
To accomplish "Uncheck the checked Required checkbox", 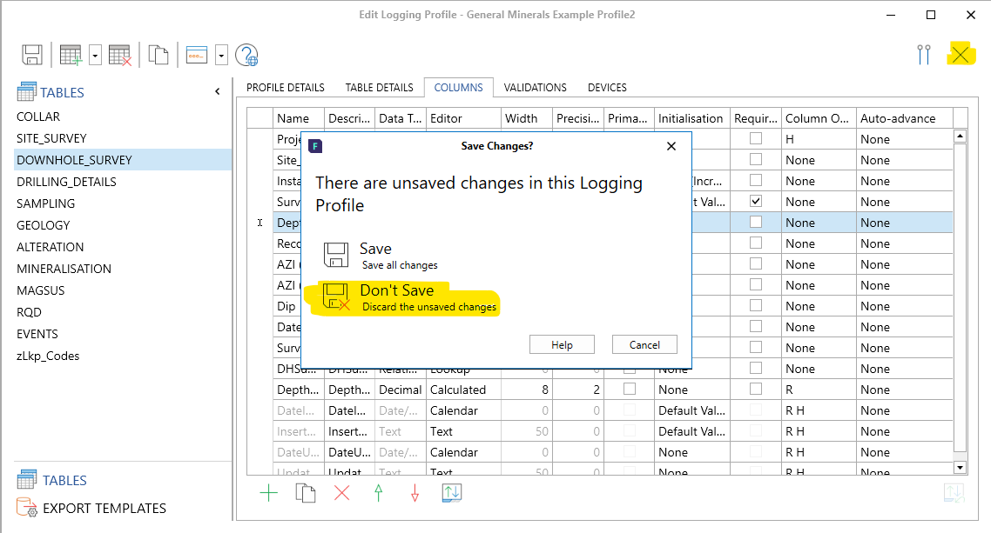I will 756,201.
